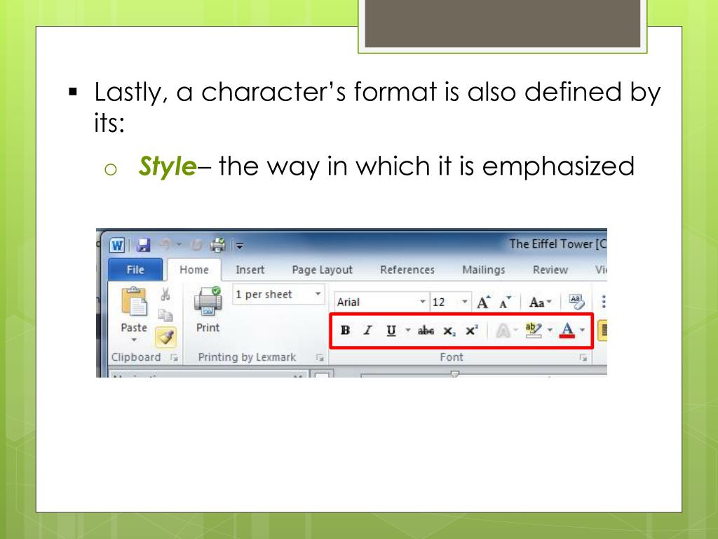This screenshot has height=539, width=718.
Task: Click the Cut scissors icon
Action: click(x=165, y=294)
